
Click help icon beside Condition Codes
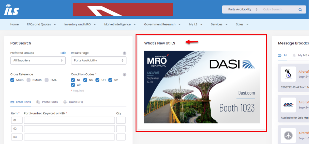coord(124,75)
